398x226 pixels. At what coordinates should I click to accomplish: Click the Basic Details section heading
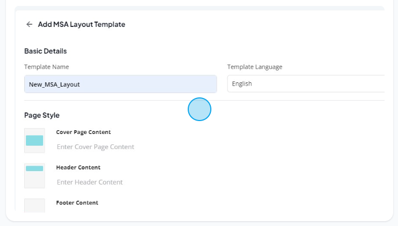[45, 51]
